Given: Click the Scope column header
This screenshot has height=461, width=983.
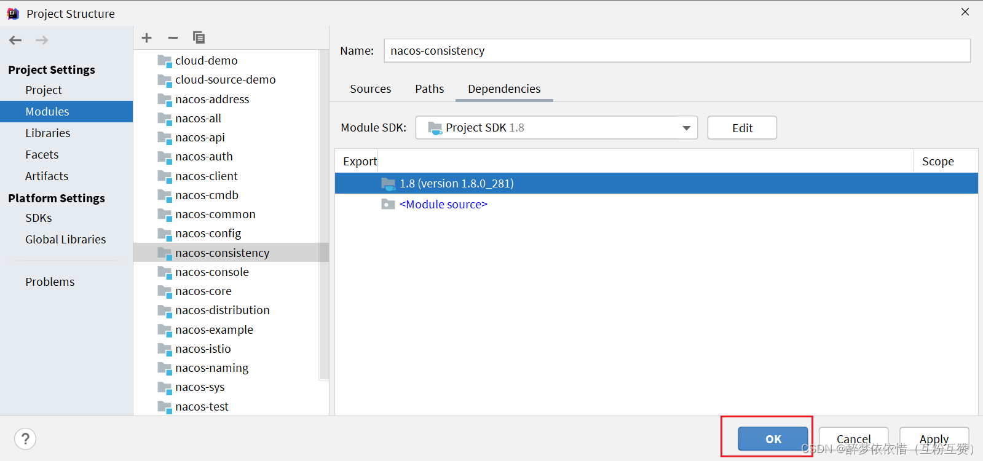Looking at the screenshot, I should [938, 162].
